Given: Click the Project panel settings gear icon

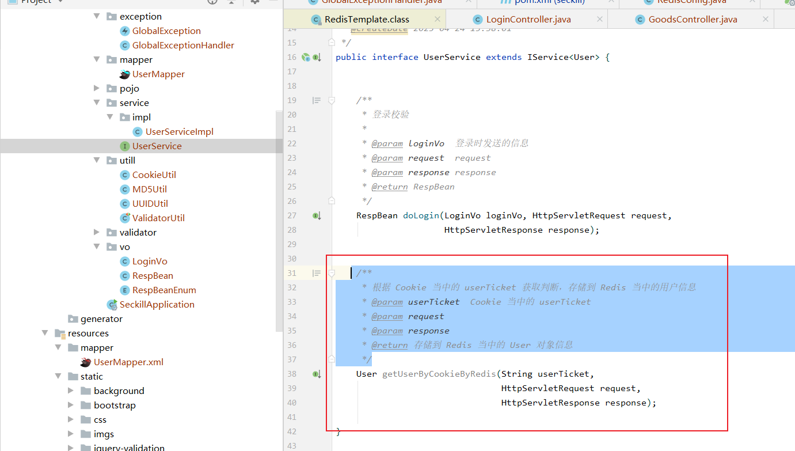Looking at the screenshot, I should click(x=255, y=2).
